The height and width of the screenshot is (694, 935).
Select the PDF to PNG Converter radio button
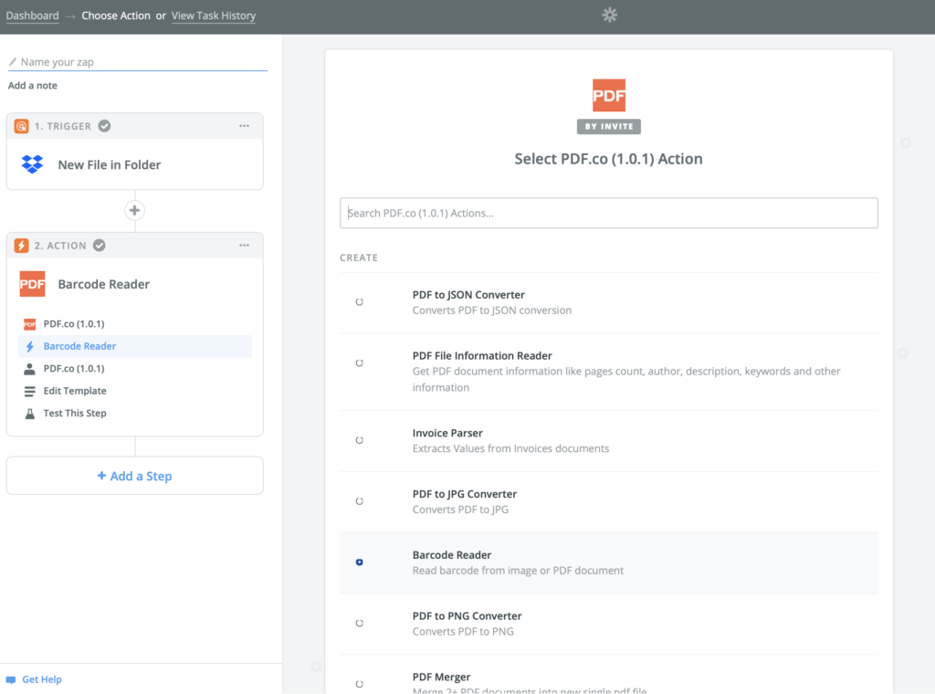360,623
